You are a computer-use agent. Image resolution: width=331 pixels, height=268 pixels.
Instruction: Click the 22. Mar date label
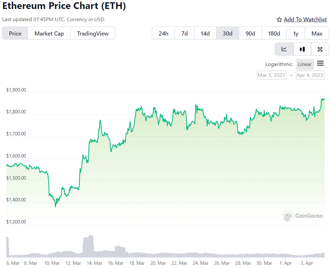point(179,263)
